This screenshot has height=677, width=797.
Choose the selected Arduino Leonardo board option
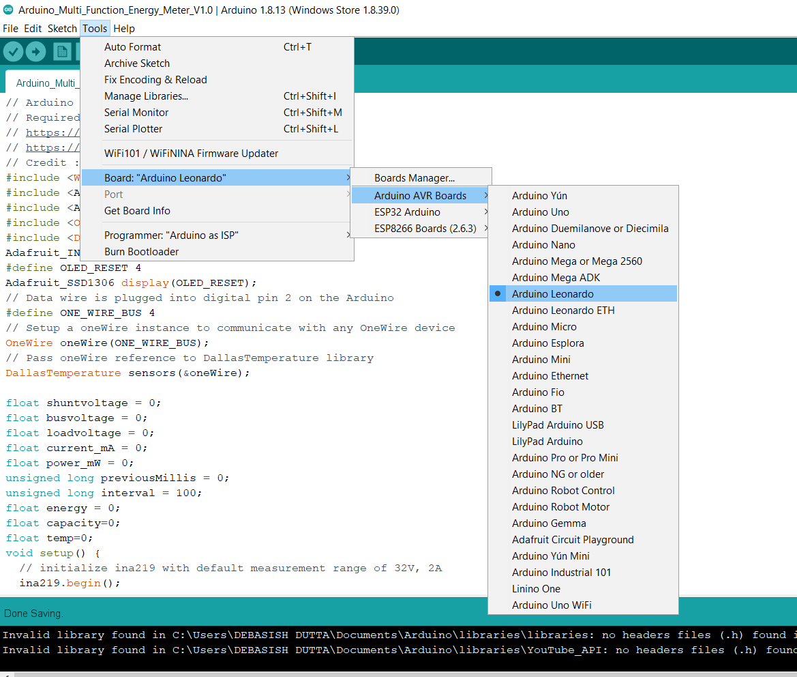552,294
